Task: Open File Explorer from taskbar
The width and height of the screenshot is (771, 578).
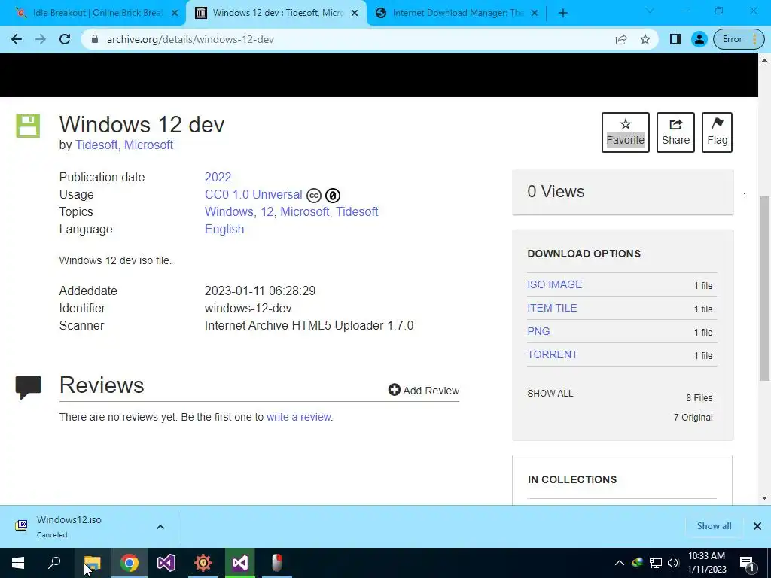Action: [x=92, y=563]
